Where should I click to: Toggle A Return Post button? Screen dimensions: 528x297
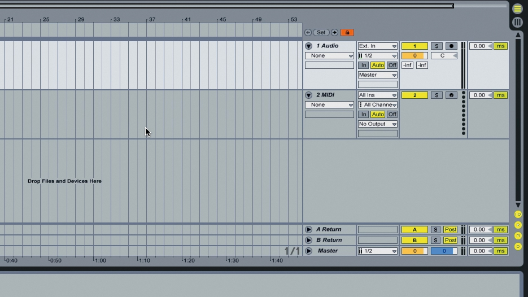click(450, 230)
